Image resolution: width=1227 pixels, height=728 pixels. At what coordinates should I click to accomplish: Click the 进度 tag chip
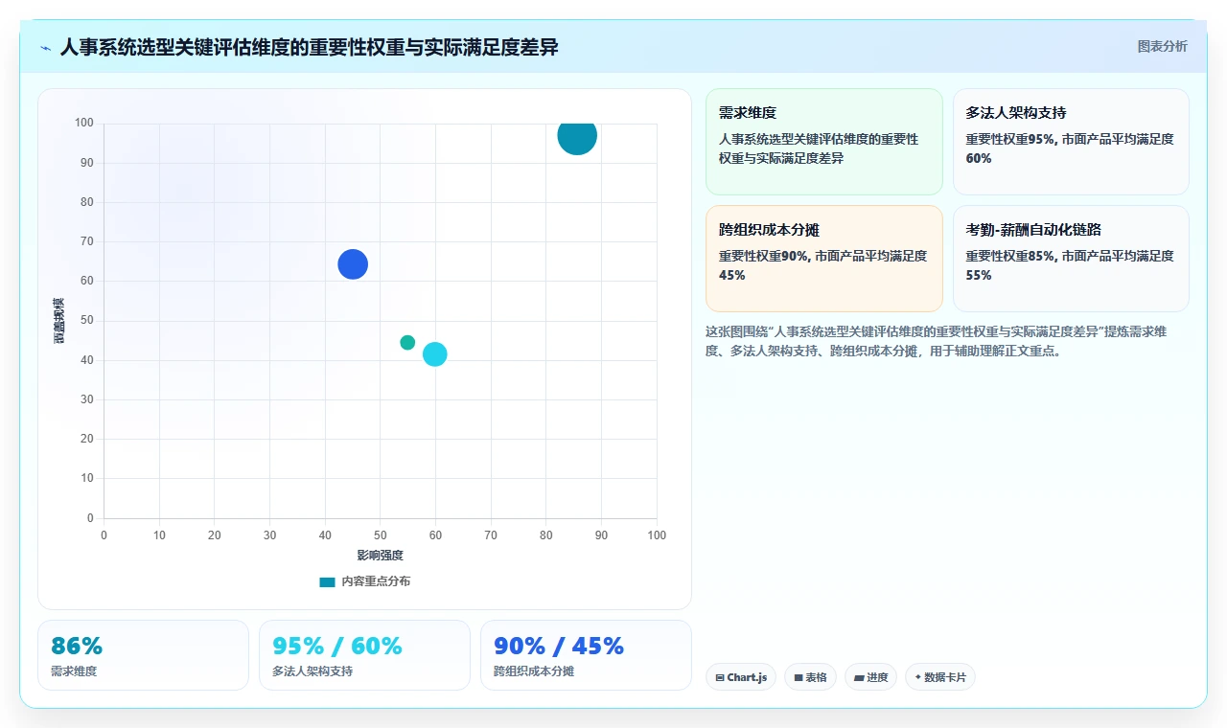pos(870,677)
